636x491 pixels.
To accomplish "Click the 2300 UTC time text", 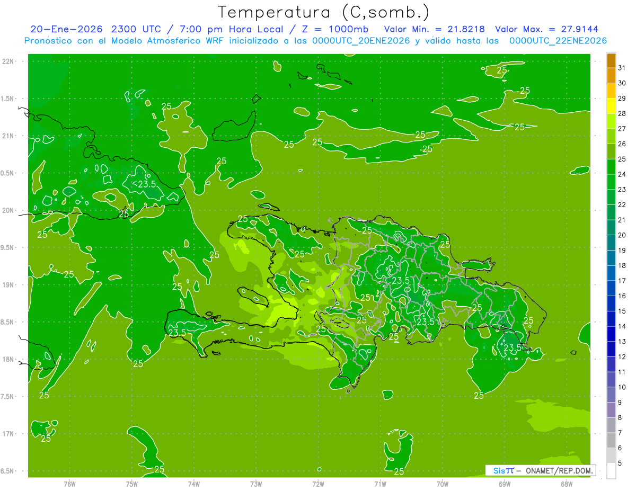I will tap(136, 29).
